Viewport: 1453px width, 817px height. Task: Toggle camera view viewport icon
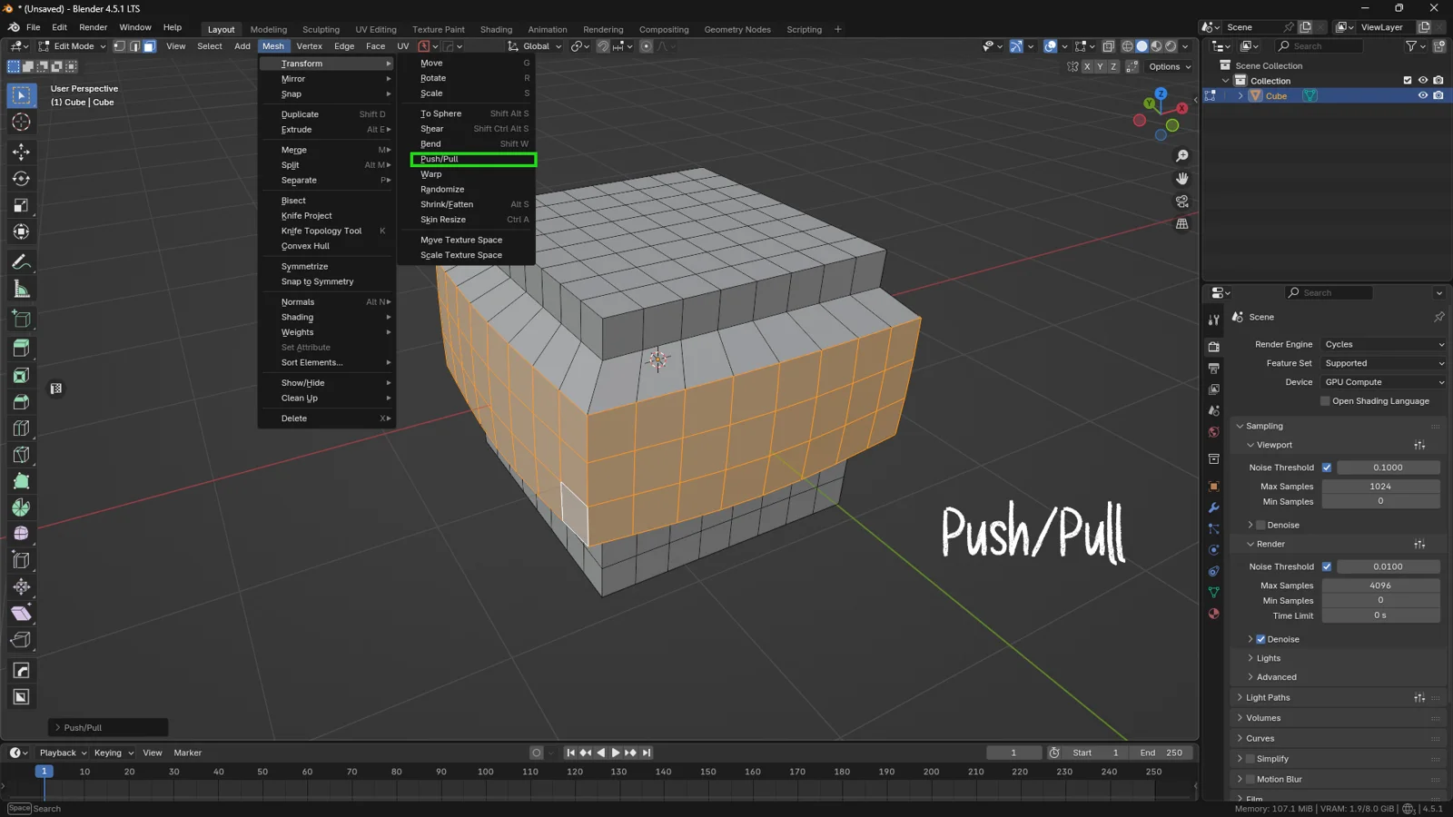(x=1182, y=202)
